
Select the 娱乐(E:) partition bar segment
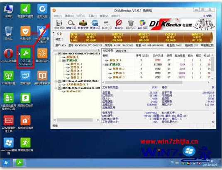click(144, 38)
